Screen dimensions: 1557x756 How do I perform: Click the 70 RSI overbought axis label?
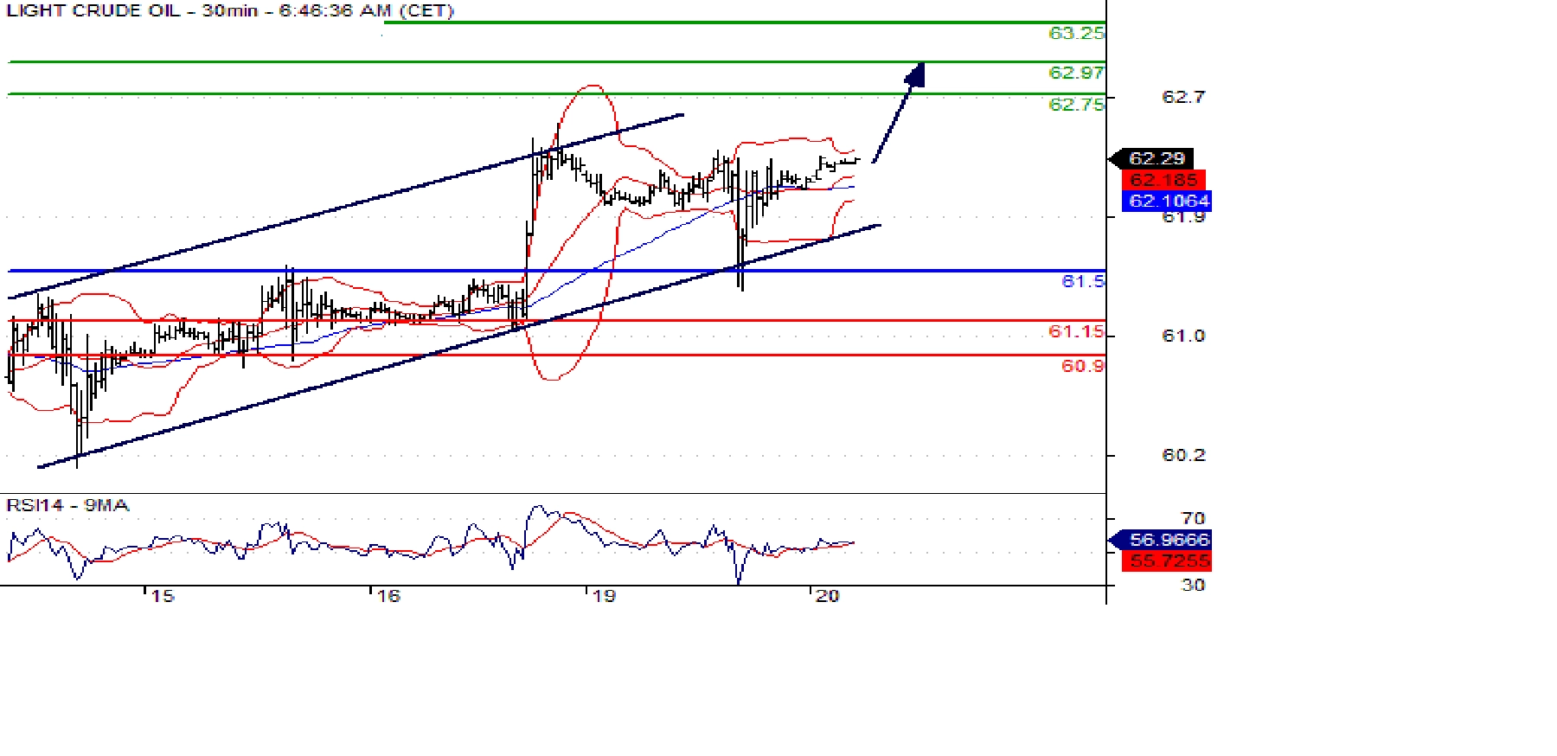[1193, 518]
